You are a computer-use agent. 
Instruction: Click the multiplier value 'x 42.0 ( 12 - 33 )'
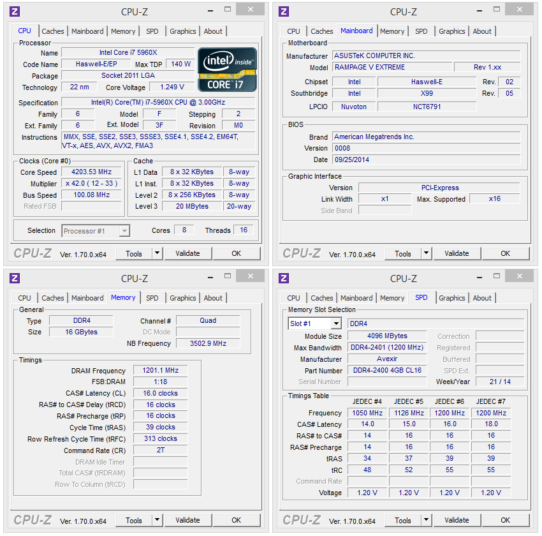[92, 183]
